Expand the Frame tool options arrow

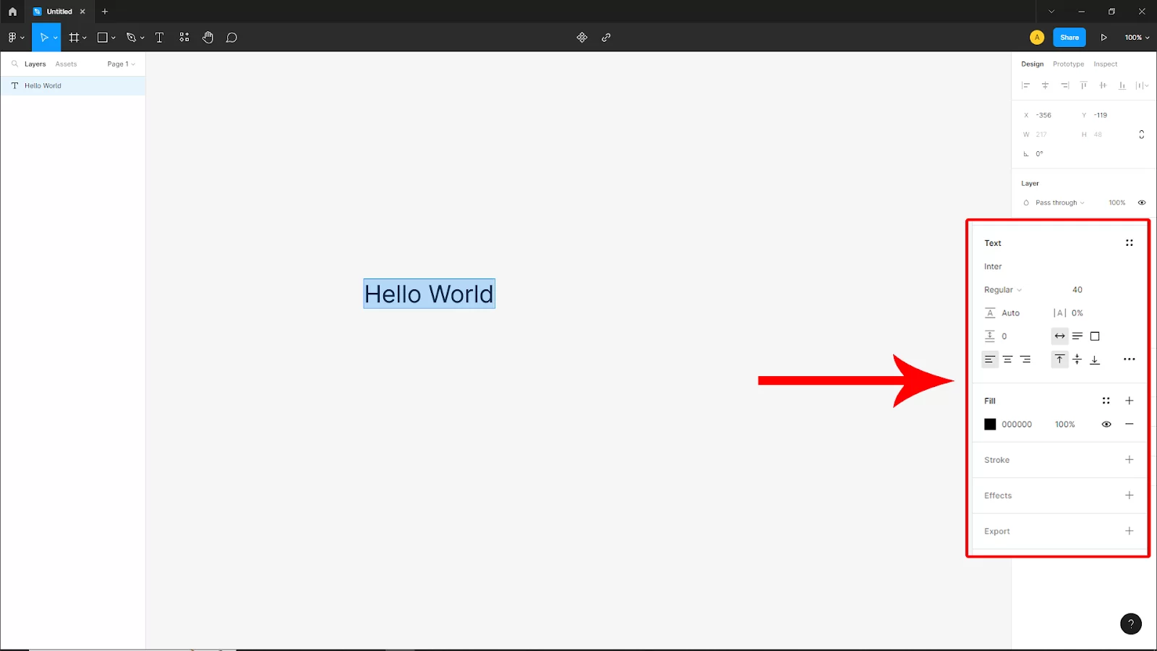pos(85,38)
